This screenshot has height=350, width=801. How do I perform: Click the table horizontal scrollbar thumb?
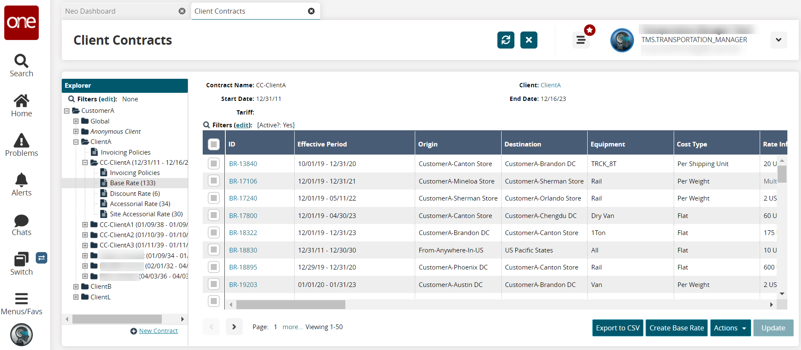[x=291, y=304]
